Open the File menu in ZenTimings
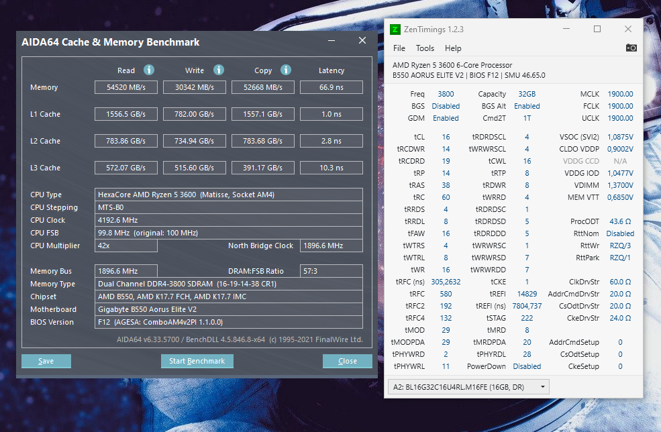Screen dimensions: 661x432 click(399, 48)
